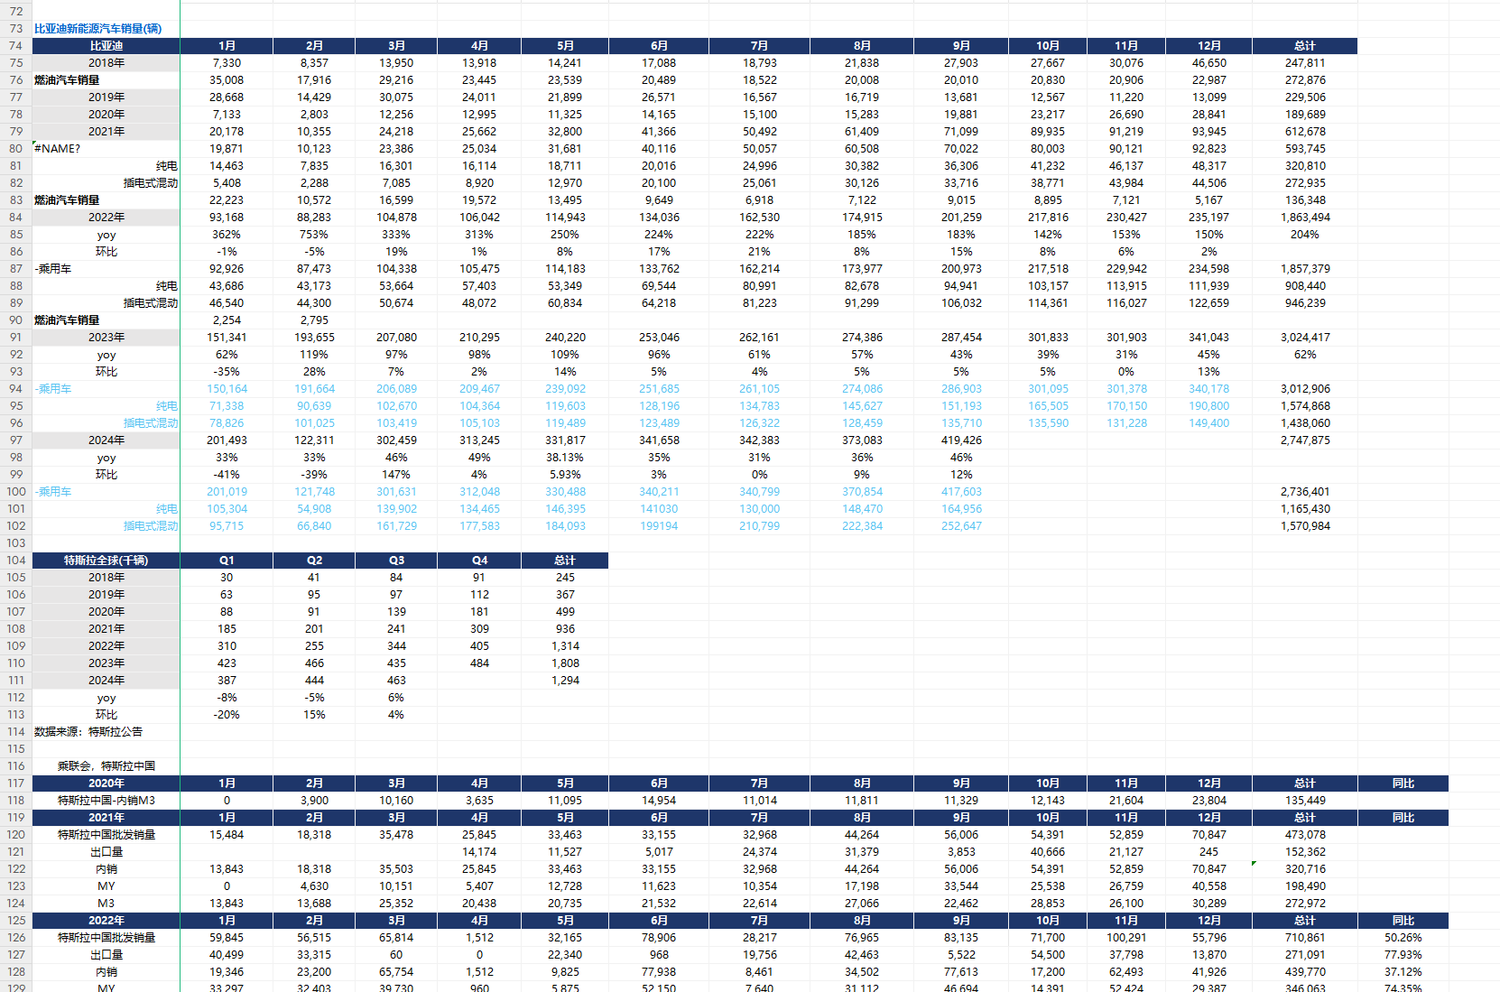Click the 12月 header in the 比亚迪 table
Viewport: 1500px width, 992px height.
(1209, 46)
